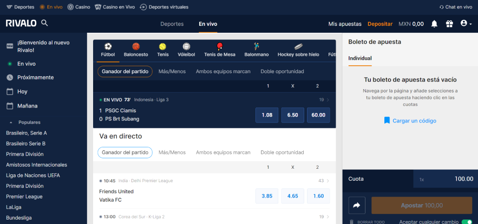Select Más/Menos in dark featured panel
This screenshot has width=478, height=224.
click(172, 71)
